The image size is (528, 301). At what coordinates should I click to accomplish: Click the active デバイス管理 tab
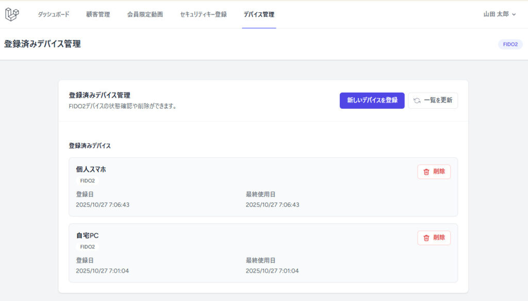259,14
